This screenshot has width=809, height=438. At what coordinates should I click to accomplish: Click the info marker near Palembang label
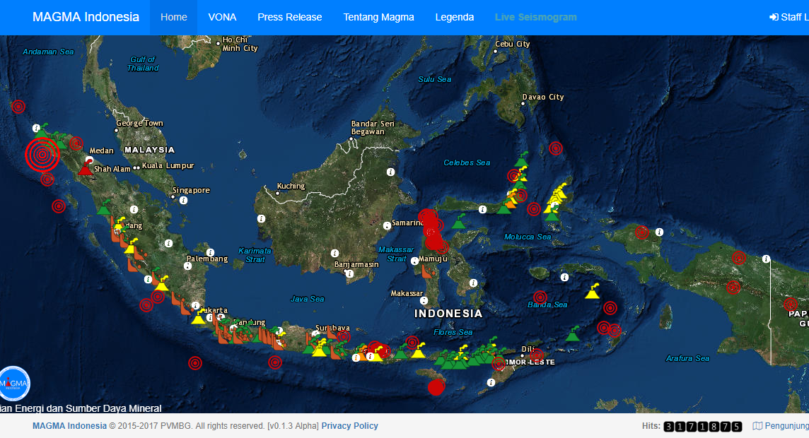click(210, 252)
